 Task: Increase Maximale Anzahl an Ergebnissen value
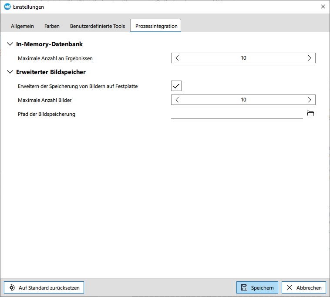(309, 58)
